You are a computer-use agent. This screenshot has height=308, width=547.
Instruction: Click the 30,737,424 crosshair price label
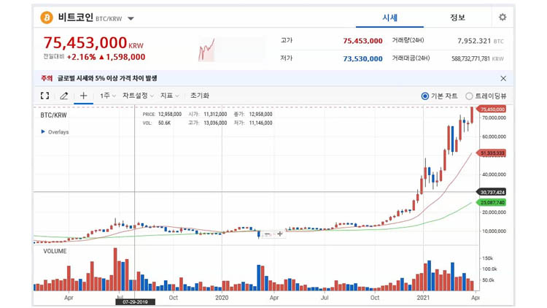tap(491, 192)
